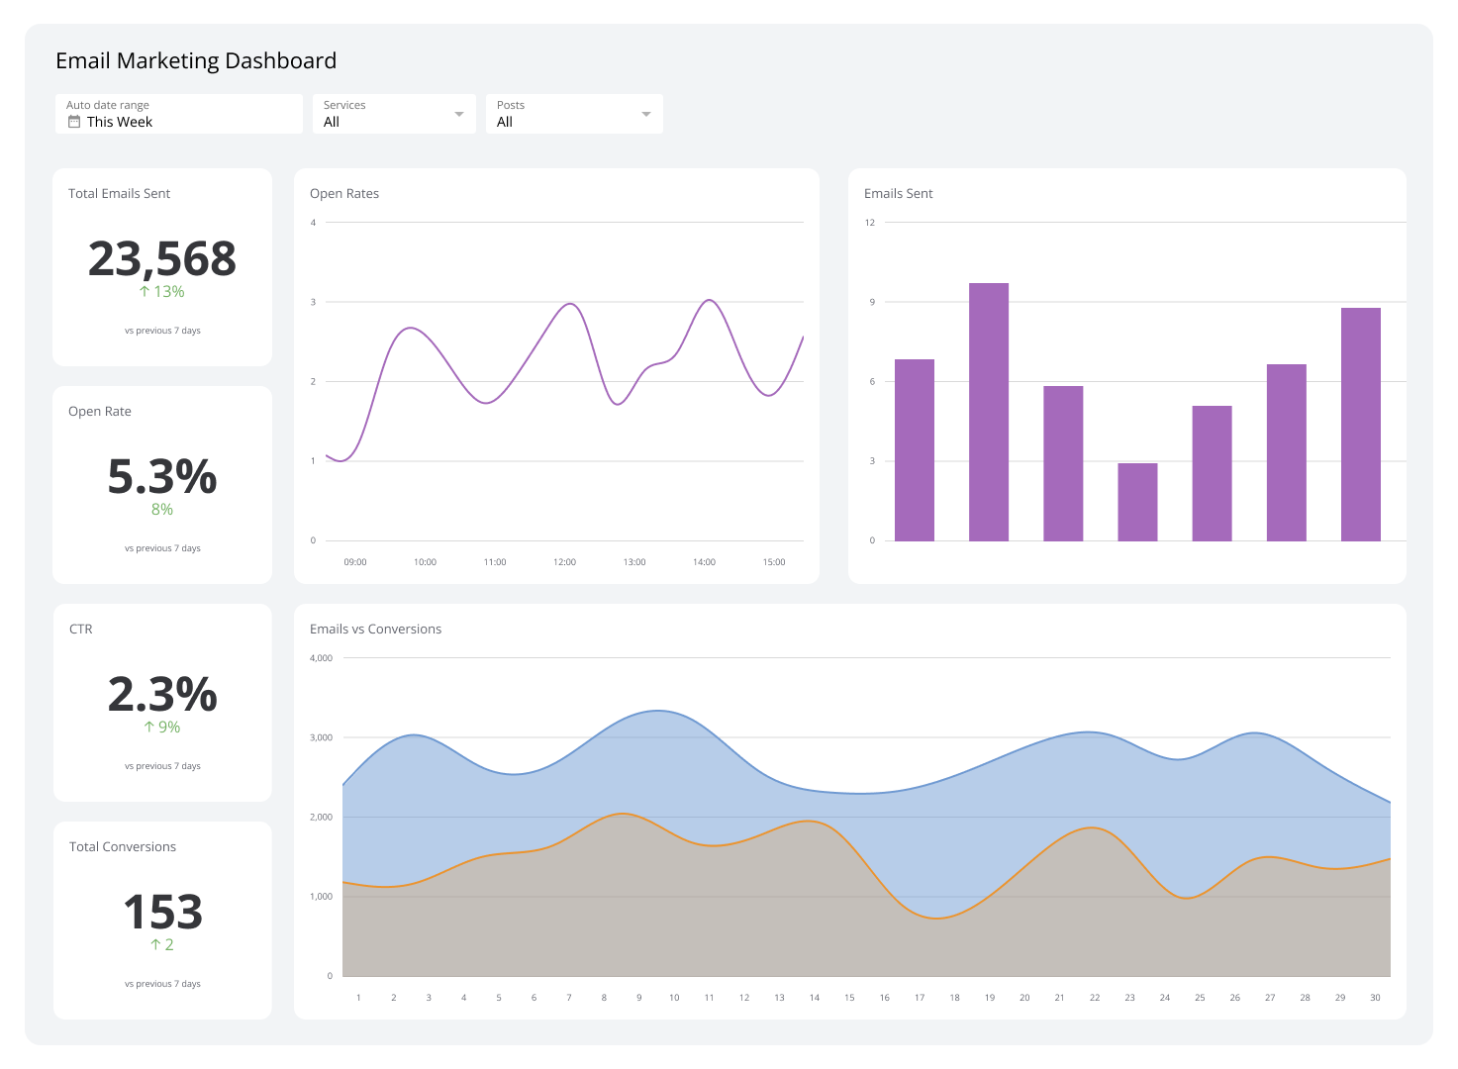This screenshot has width=1458, height=1069.
Task: Click the green 13% increase indicator
Action: point(162,291)
